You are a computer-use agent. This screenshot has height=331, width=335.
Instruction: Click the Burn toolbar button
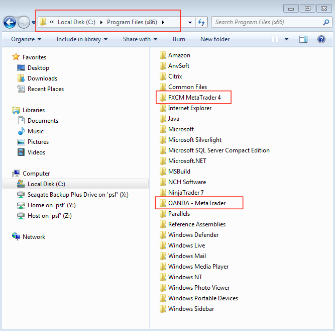(x=179, y=39)
